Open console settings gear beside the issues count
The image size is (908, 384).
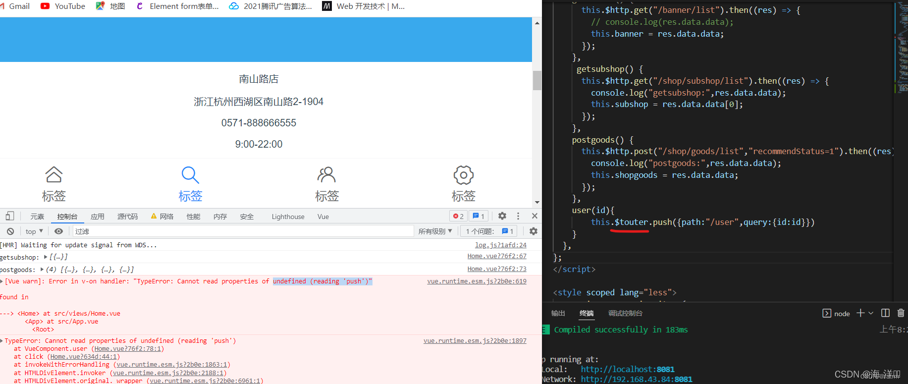pos(534,231)
